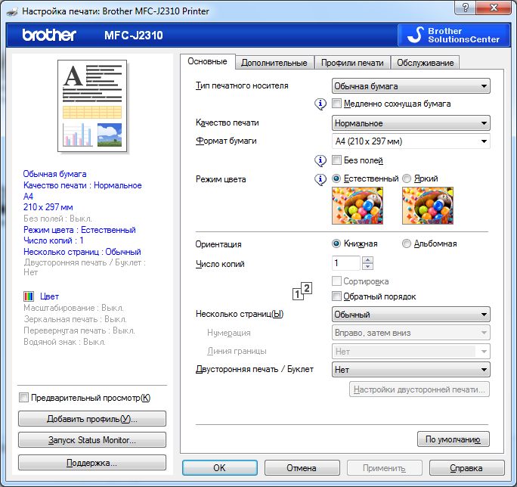Launch Запуск Status Monitor button
Image resolution: width=517 pixels, height=487 pixels.
92,440
